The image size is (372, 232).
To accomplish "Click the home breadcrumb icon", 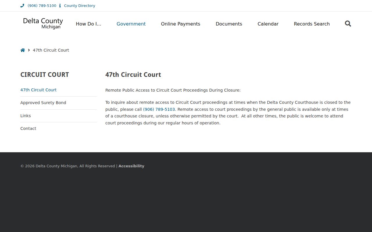I will [23, 50].
